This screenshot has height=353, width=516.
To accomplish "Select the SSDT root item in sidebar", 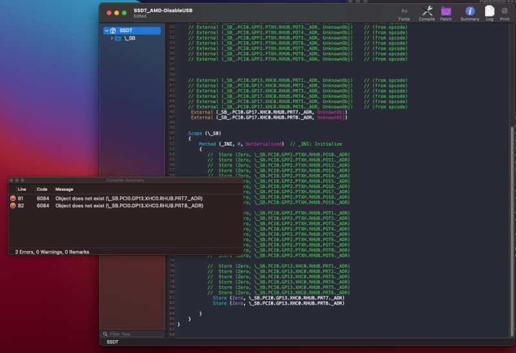I will click(x=125, y=30).
